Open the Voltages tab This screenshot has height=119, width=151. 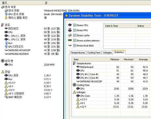point(107,53)
